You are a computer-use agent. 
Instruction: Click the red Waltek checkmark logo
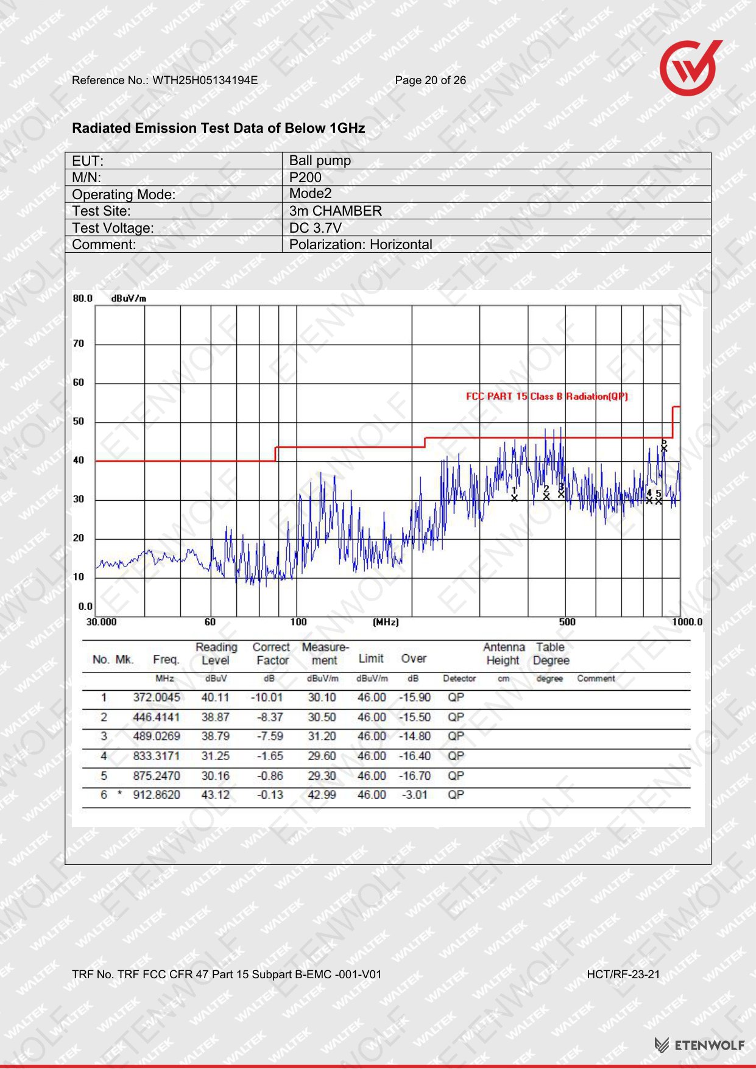(691, 67)
